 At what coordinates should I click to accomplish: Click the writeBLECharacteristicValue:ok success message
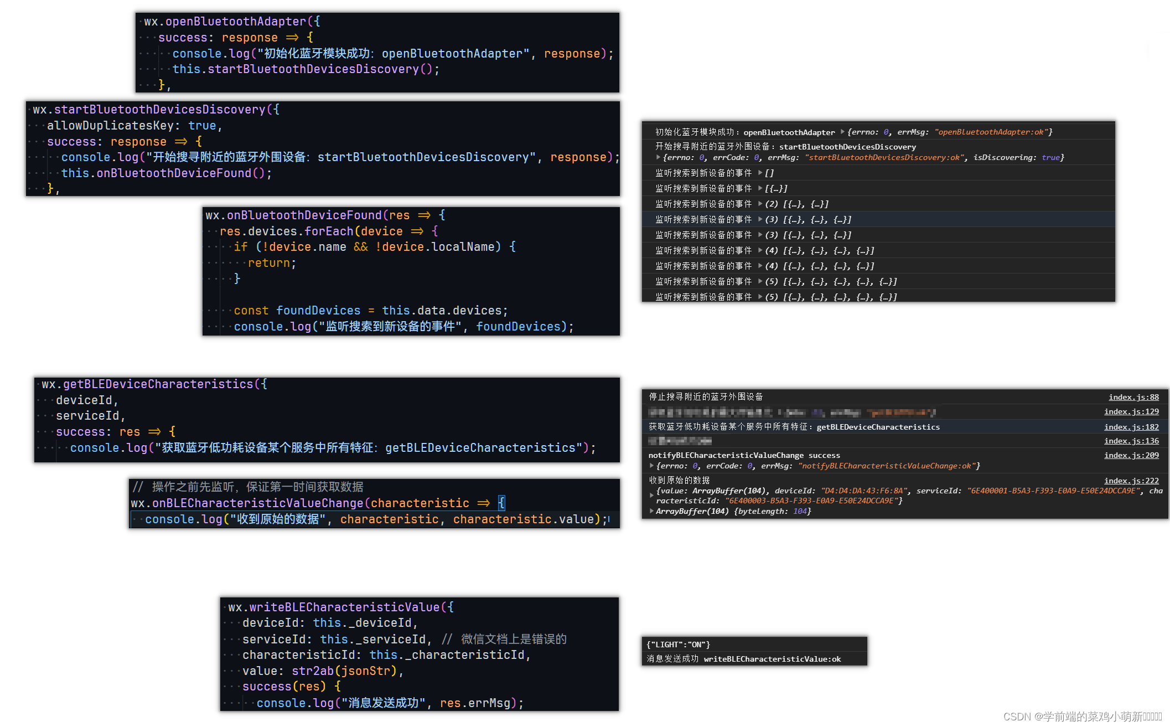744,659
